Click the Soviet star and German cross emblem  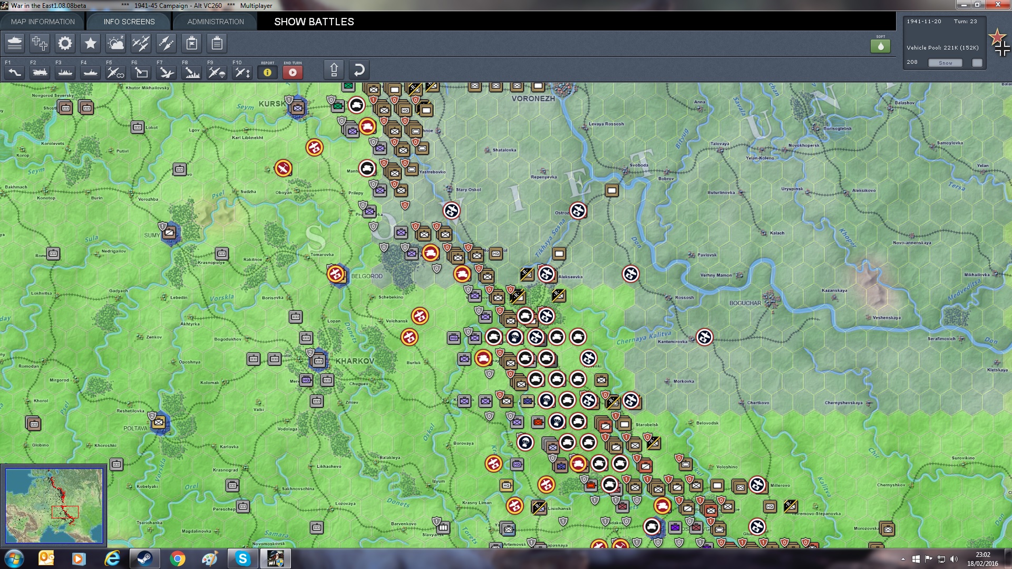[x=999, y=42]
